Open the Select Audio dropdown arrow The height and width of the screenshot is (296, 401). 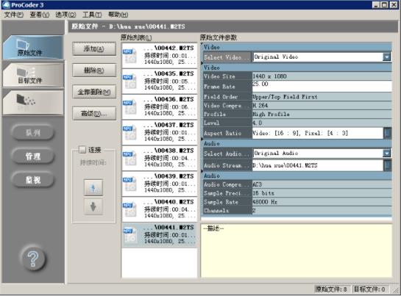click(387, 153)
